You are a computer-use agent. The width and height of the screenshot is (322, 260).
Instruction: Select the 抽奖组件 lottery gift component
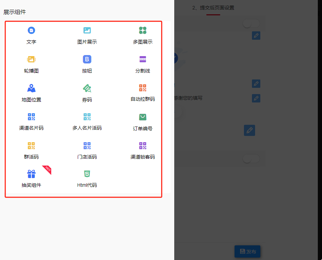(x=31, y=179)
